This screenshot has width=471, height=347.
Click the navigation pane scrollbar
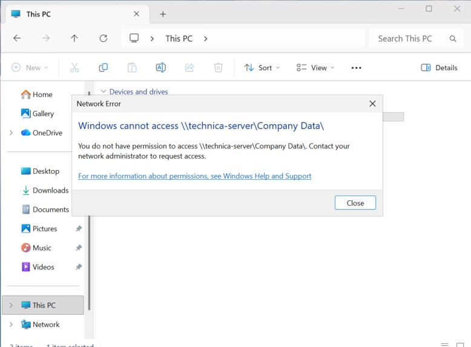89,262
